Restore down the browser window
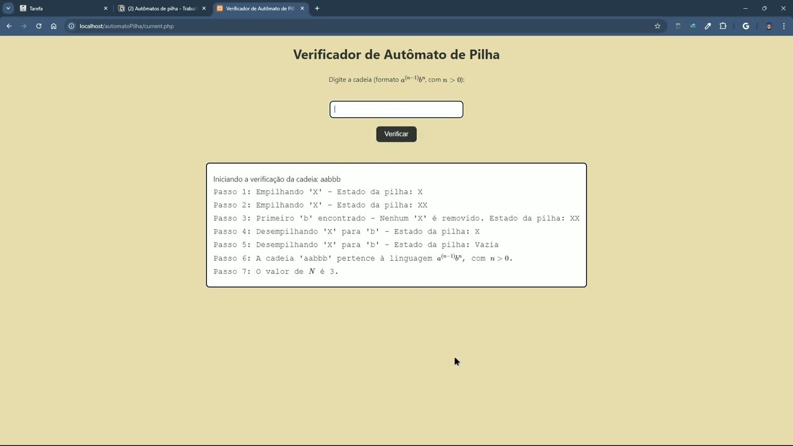Screen dimensions: 793x446 pyautogui.click(x=765, y=9)
